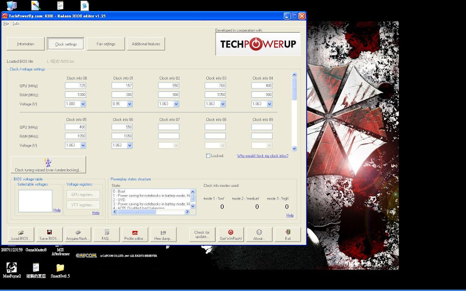Open the Info menu

tap(16, 23)
